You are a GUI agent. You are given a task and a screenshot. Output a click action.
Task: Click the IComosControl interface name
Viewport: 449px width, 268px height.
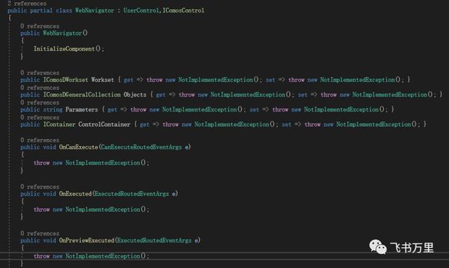pyautogui.click(x=183, y=11)
